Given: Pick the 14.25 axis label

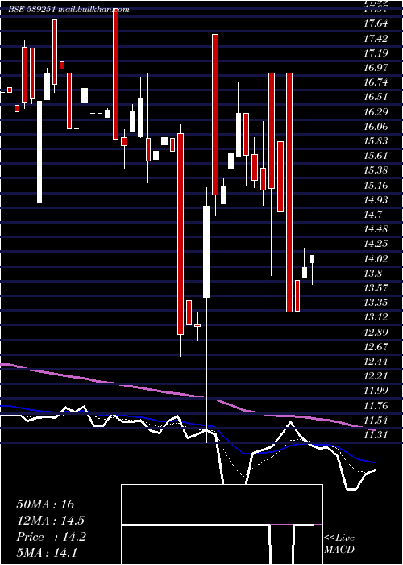Looking at the screenshot, I should [376, 244].
